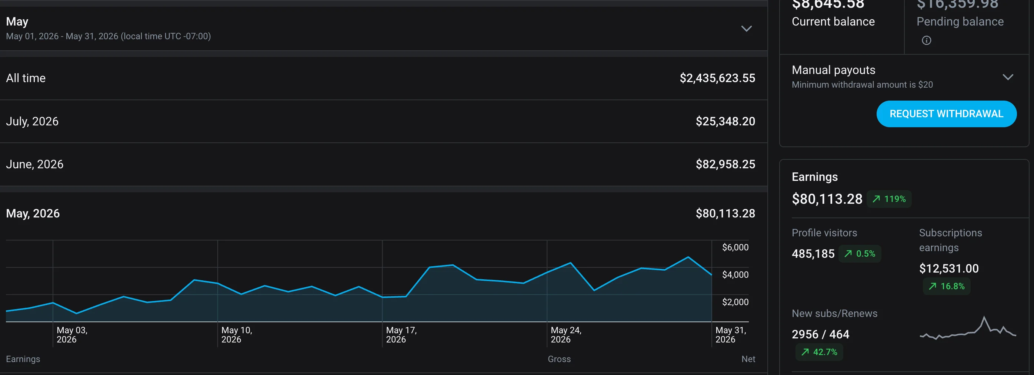Click the $6,000 chart y-axis label

(x=735, y=247)
